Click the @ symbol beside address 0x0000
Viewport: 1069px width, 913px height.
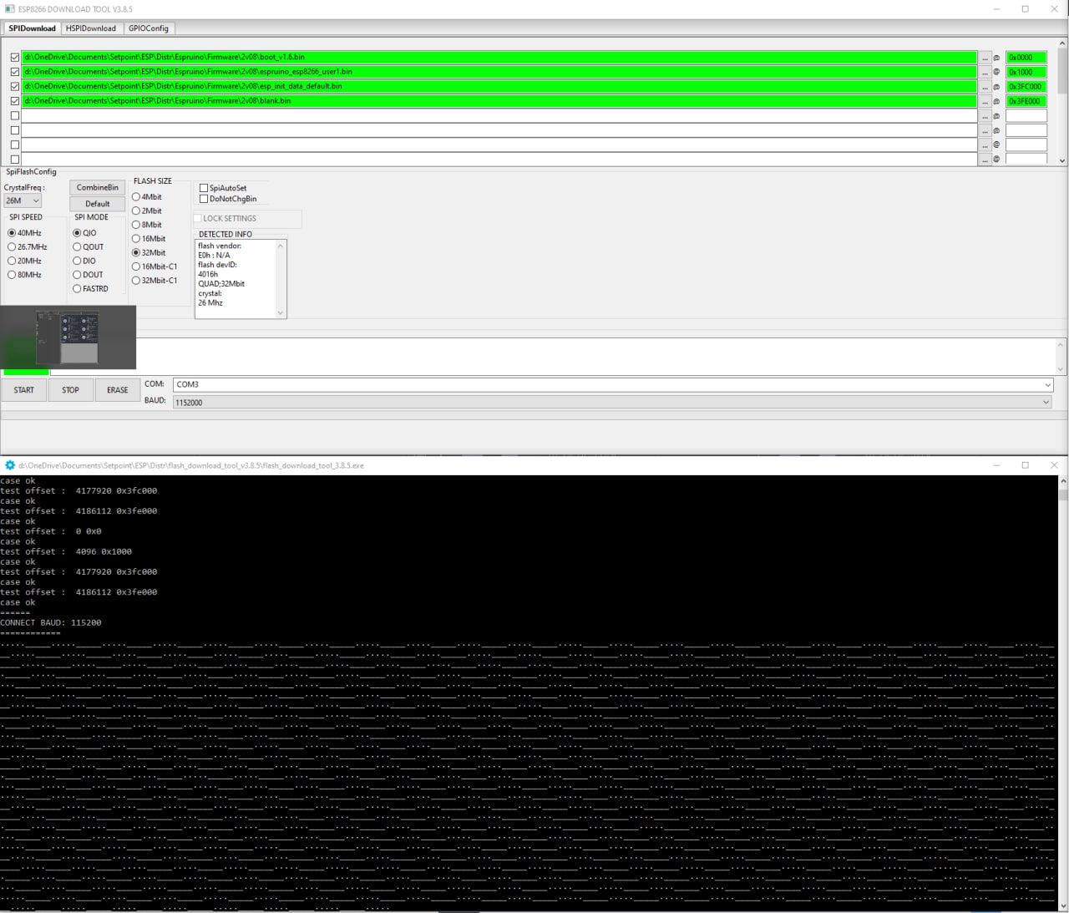coord(996,58)
